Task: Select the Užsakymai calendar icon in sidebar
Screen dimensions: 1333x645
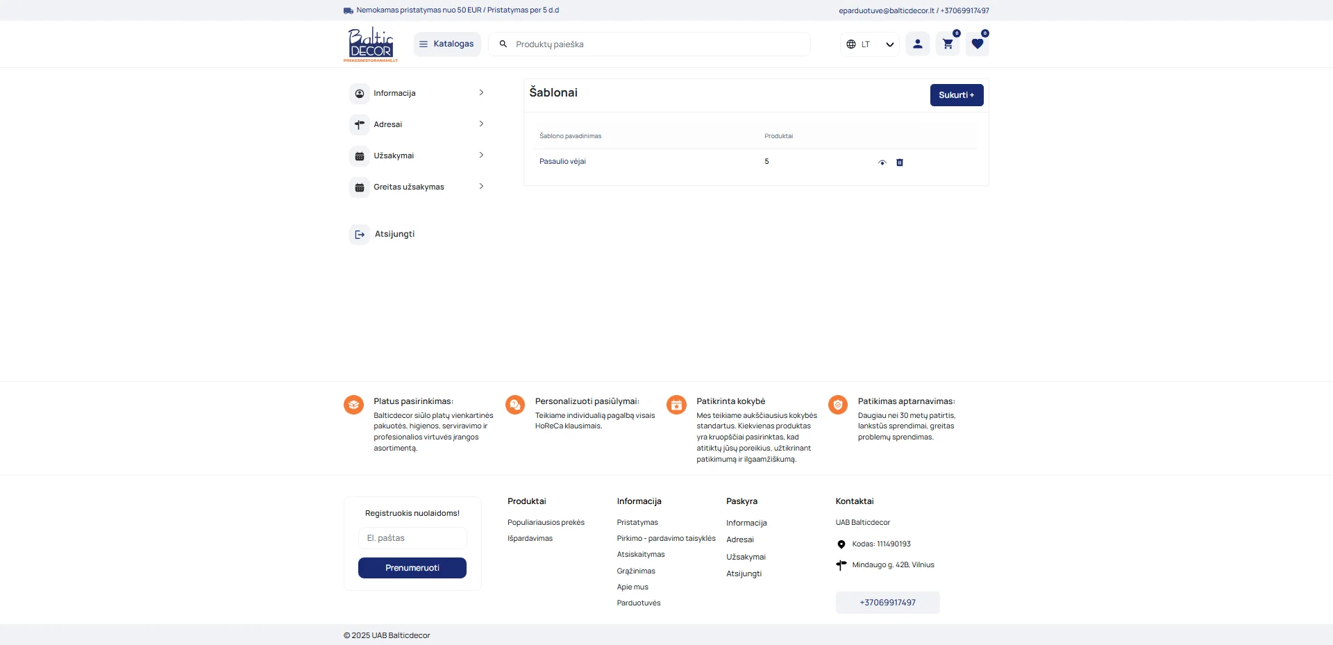Action: (359, 156)
